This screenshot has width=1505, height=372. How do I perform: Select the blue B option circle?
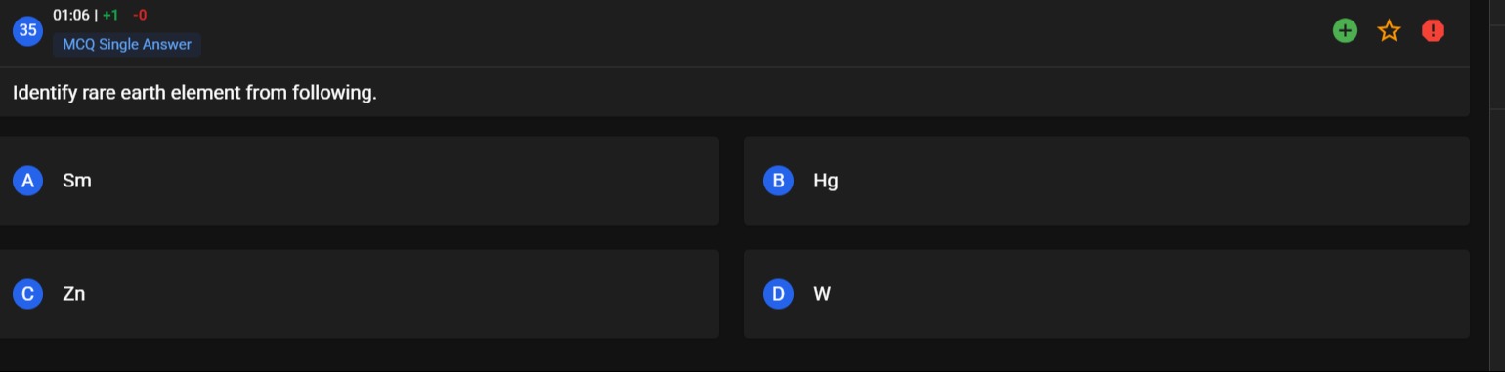pos(778,181)
